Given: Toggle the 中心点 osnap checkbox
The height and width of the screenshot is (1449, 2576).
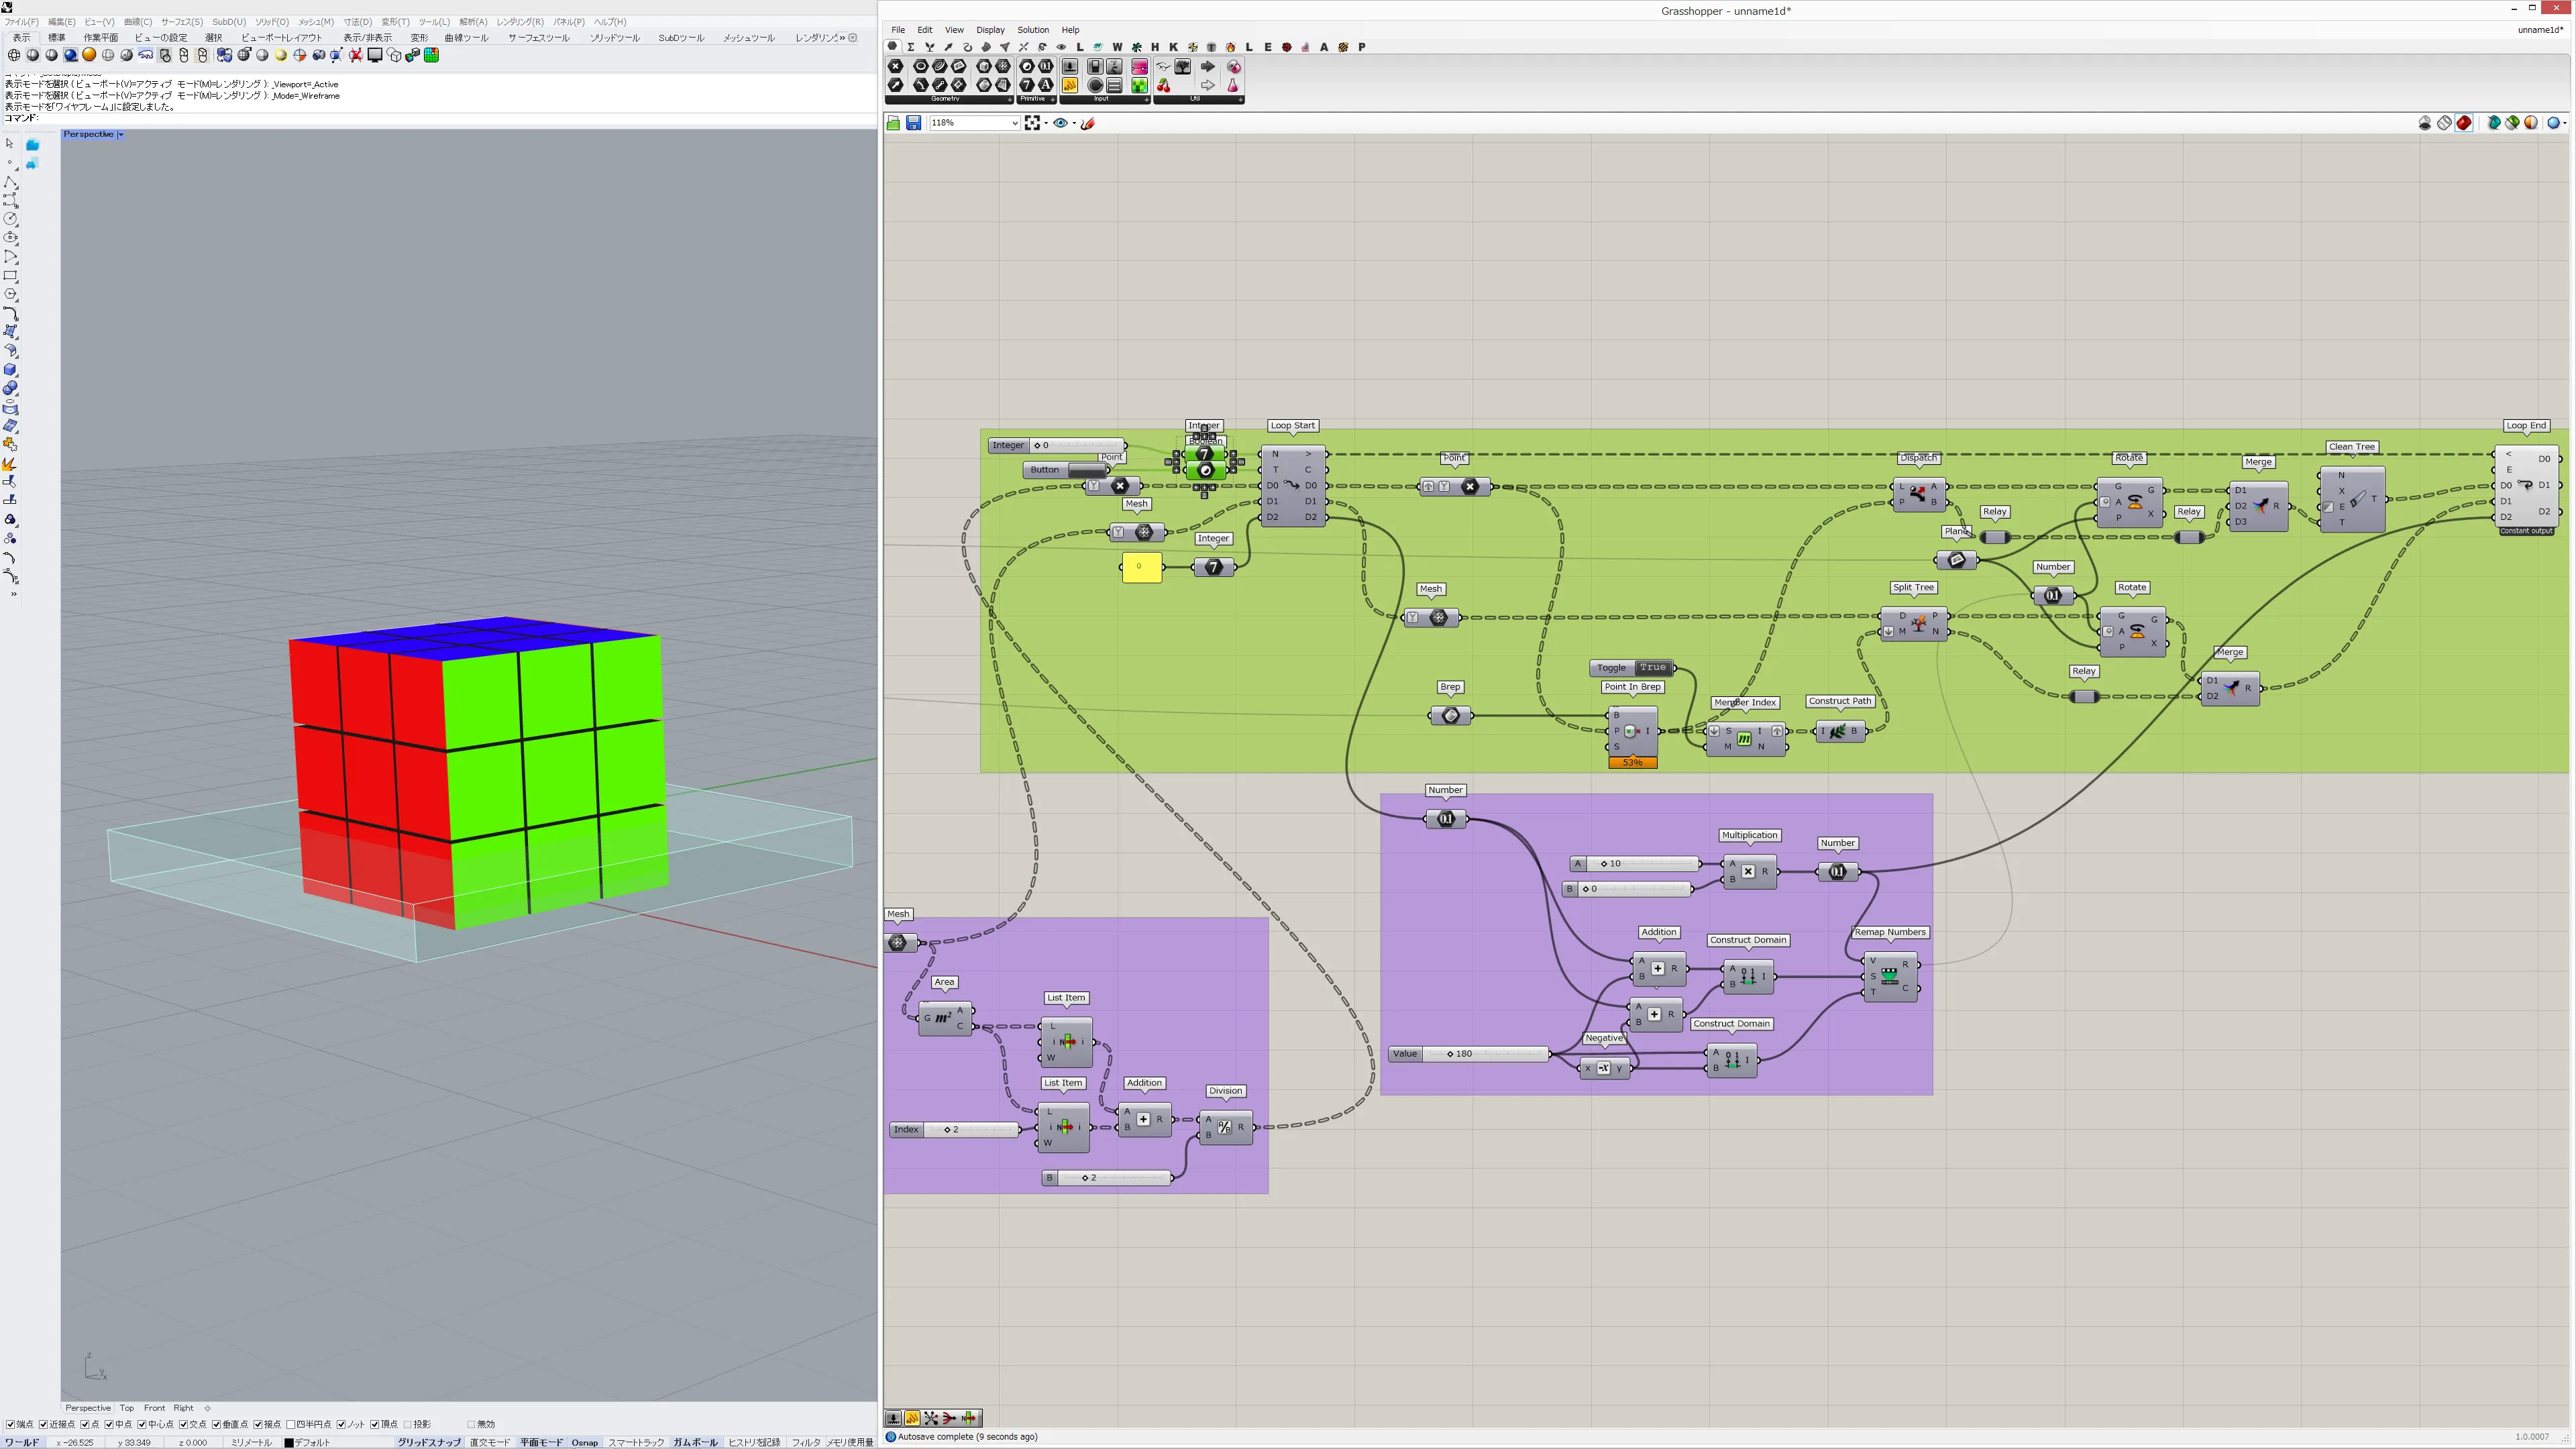Looking at the screenshot, I should pyautogui.click(x=142, y=1424).
